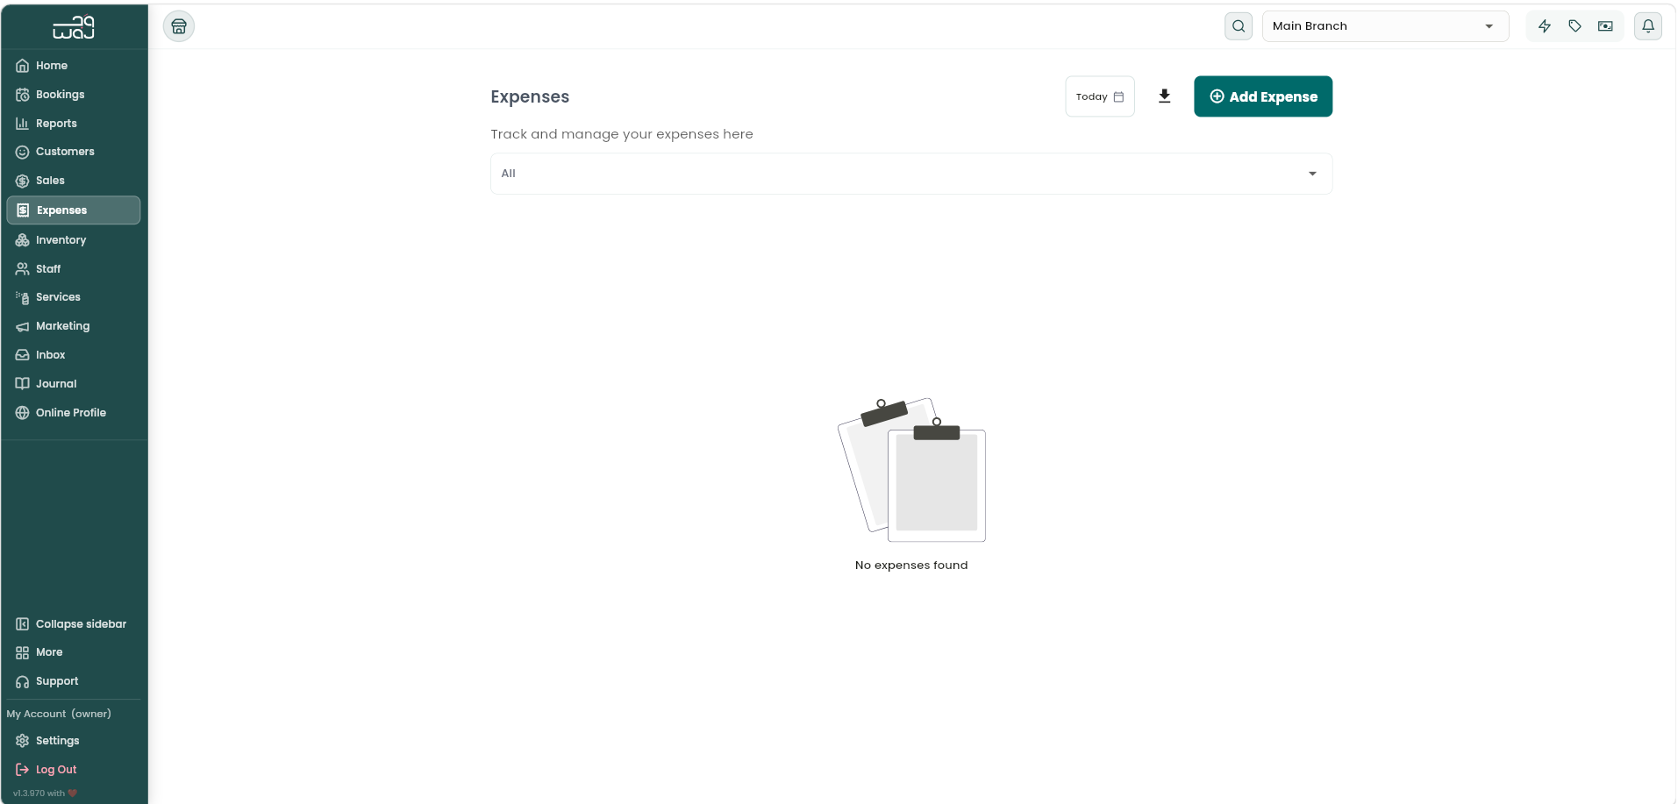The image size is (1678, 804).
Task: Click the lightning bolt quick actions icon
Action: (1545, 26)
